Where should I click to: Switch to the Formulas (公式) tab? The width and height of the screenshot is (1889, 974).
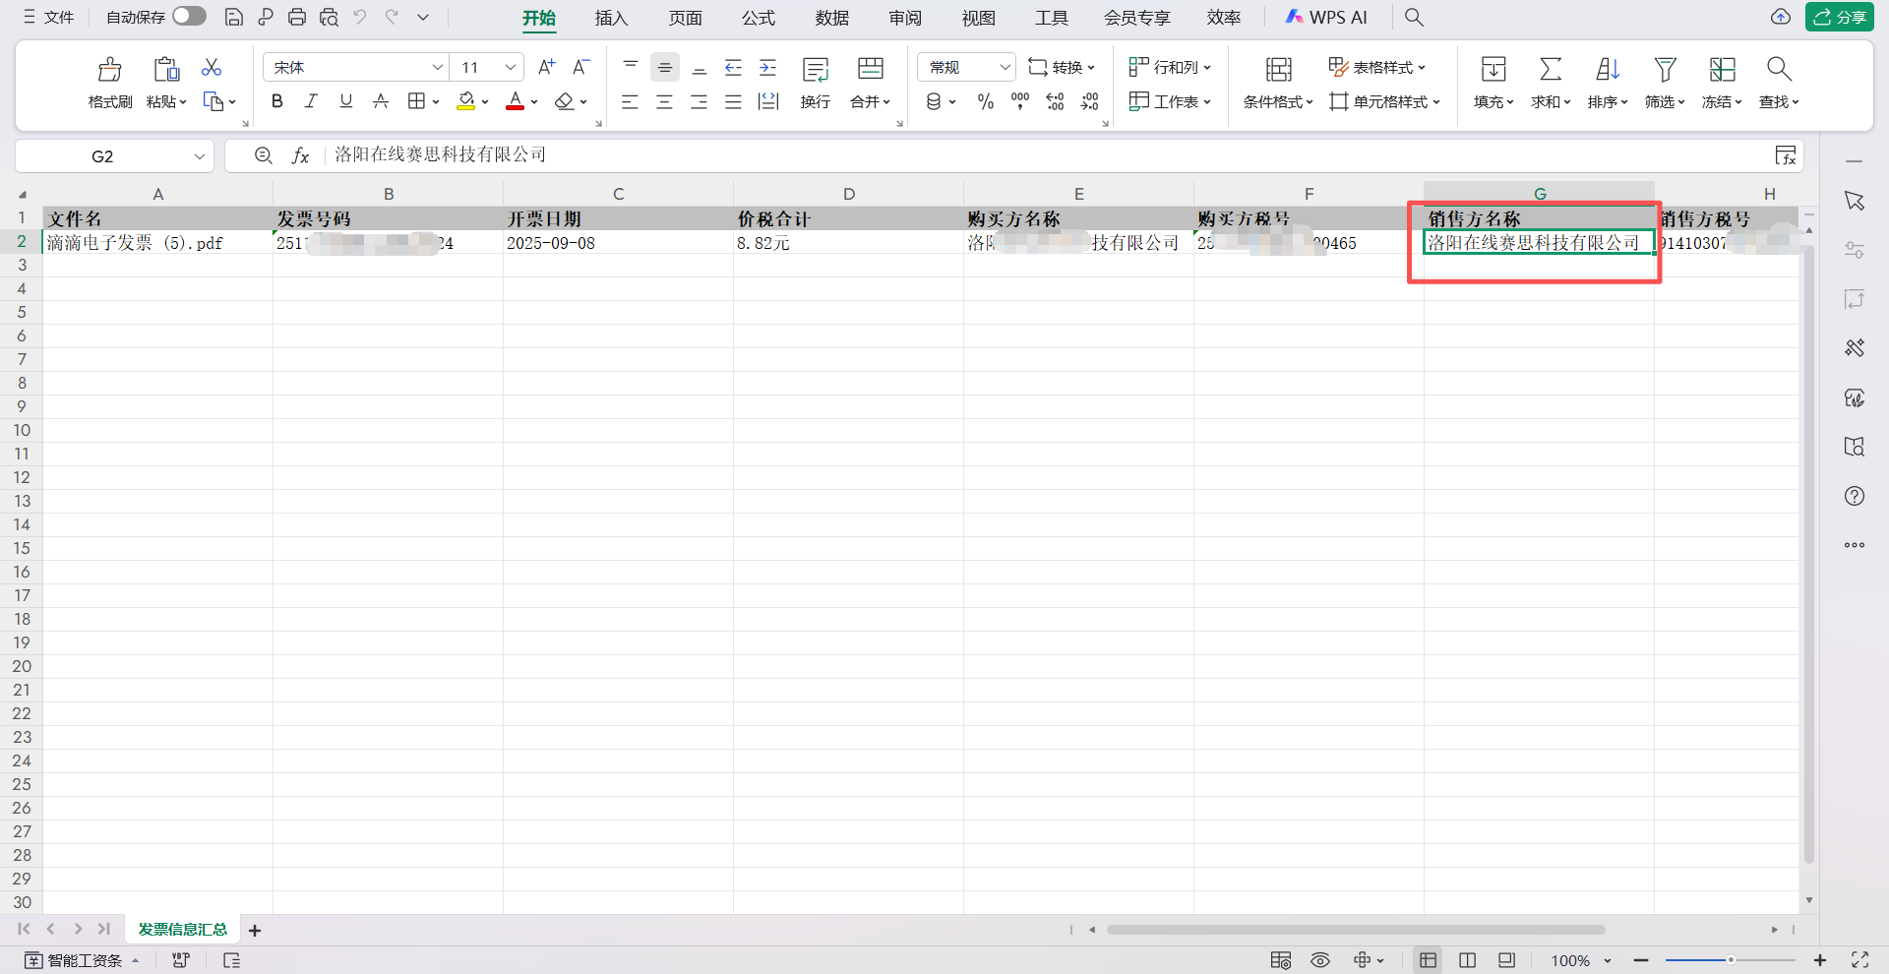pyautogui.click(x=759, y=18)
